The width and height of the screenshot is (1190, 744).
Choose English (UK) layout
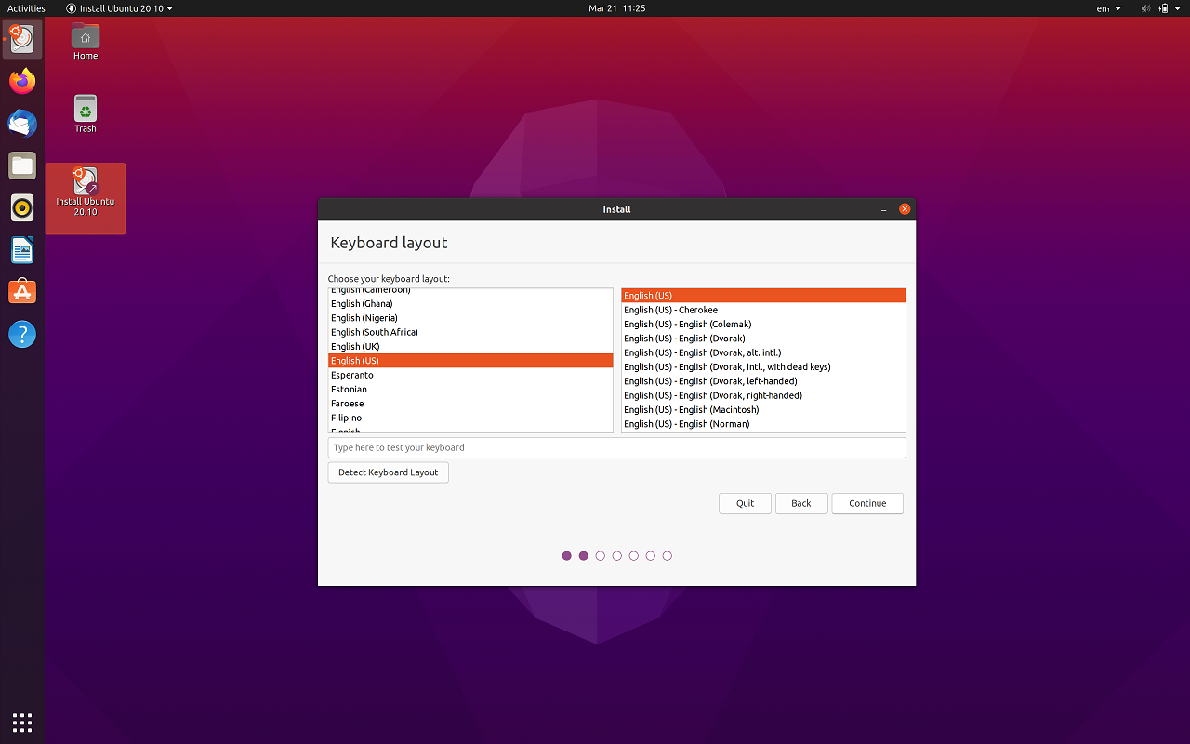(x=470, y=346)
